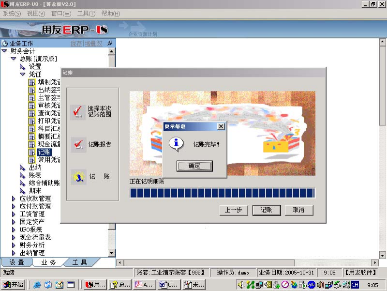
Task: Expand the 出纳 node under 总账
Action: pyautogui.click(x=22, y=168)
